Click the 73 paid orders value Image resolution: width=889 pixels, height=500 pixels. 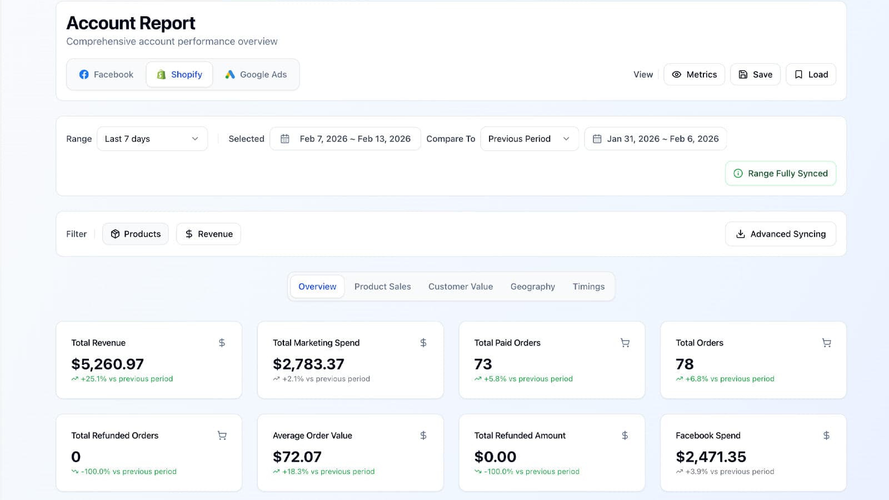pos(483,364)
